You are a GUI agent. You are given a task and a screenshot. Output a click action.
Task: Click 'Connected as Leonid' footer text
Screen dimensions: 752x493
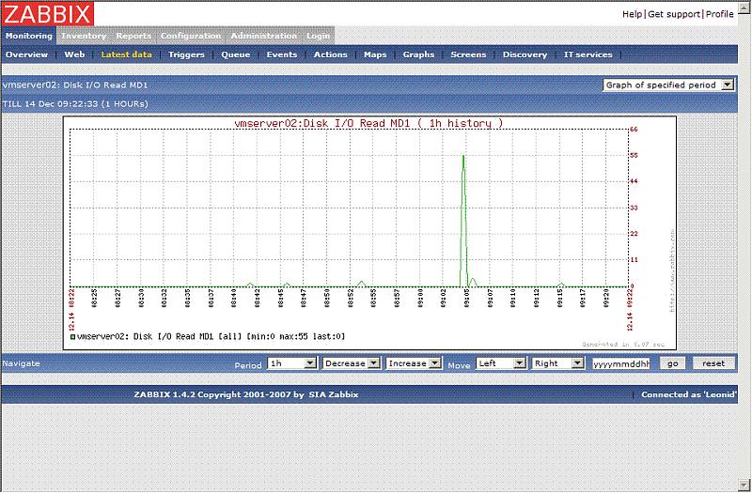689,394
